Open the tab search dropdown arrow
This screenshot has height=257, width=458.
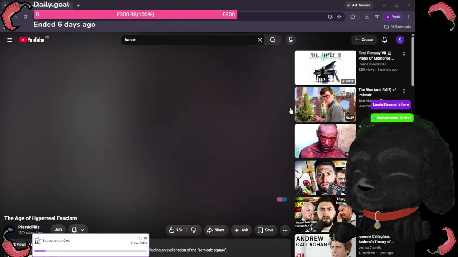coord(5,5)
